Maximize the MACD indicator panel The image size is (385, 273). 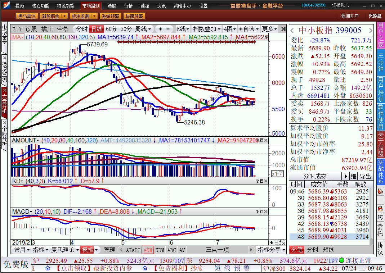pos(261,211)
